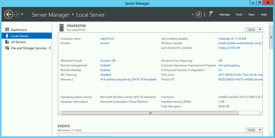
Task: Open the Manage menu
Action: [225, 14]
